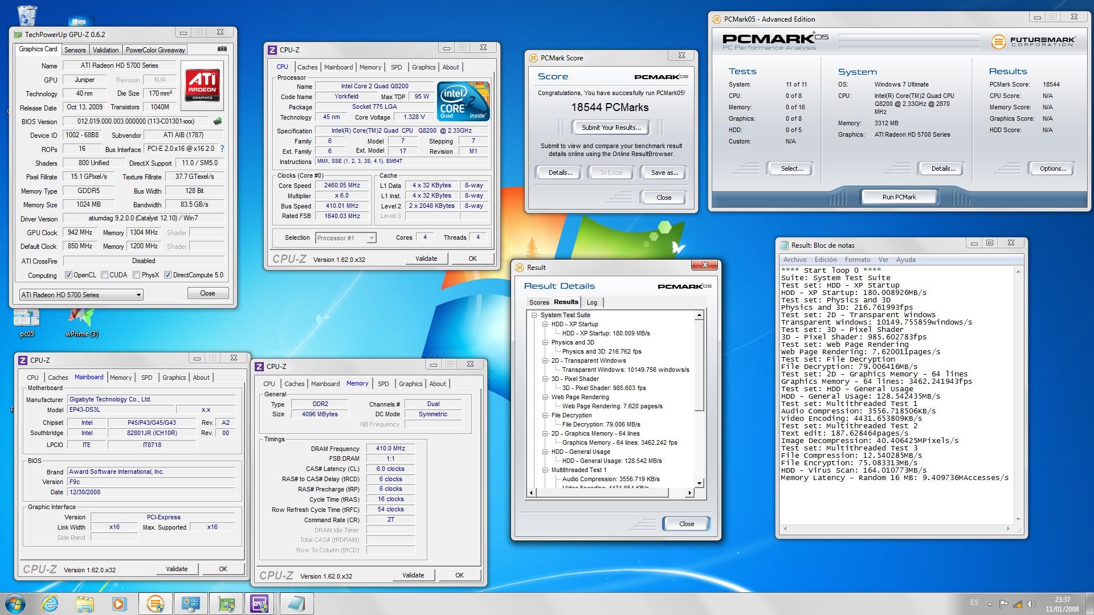
Task: Collapse the File Decryption tree node
Action: [545, 415]
